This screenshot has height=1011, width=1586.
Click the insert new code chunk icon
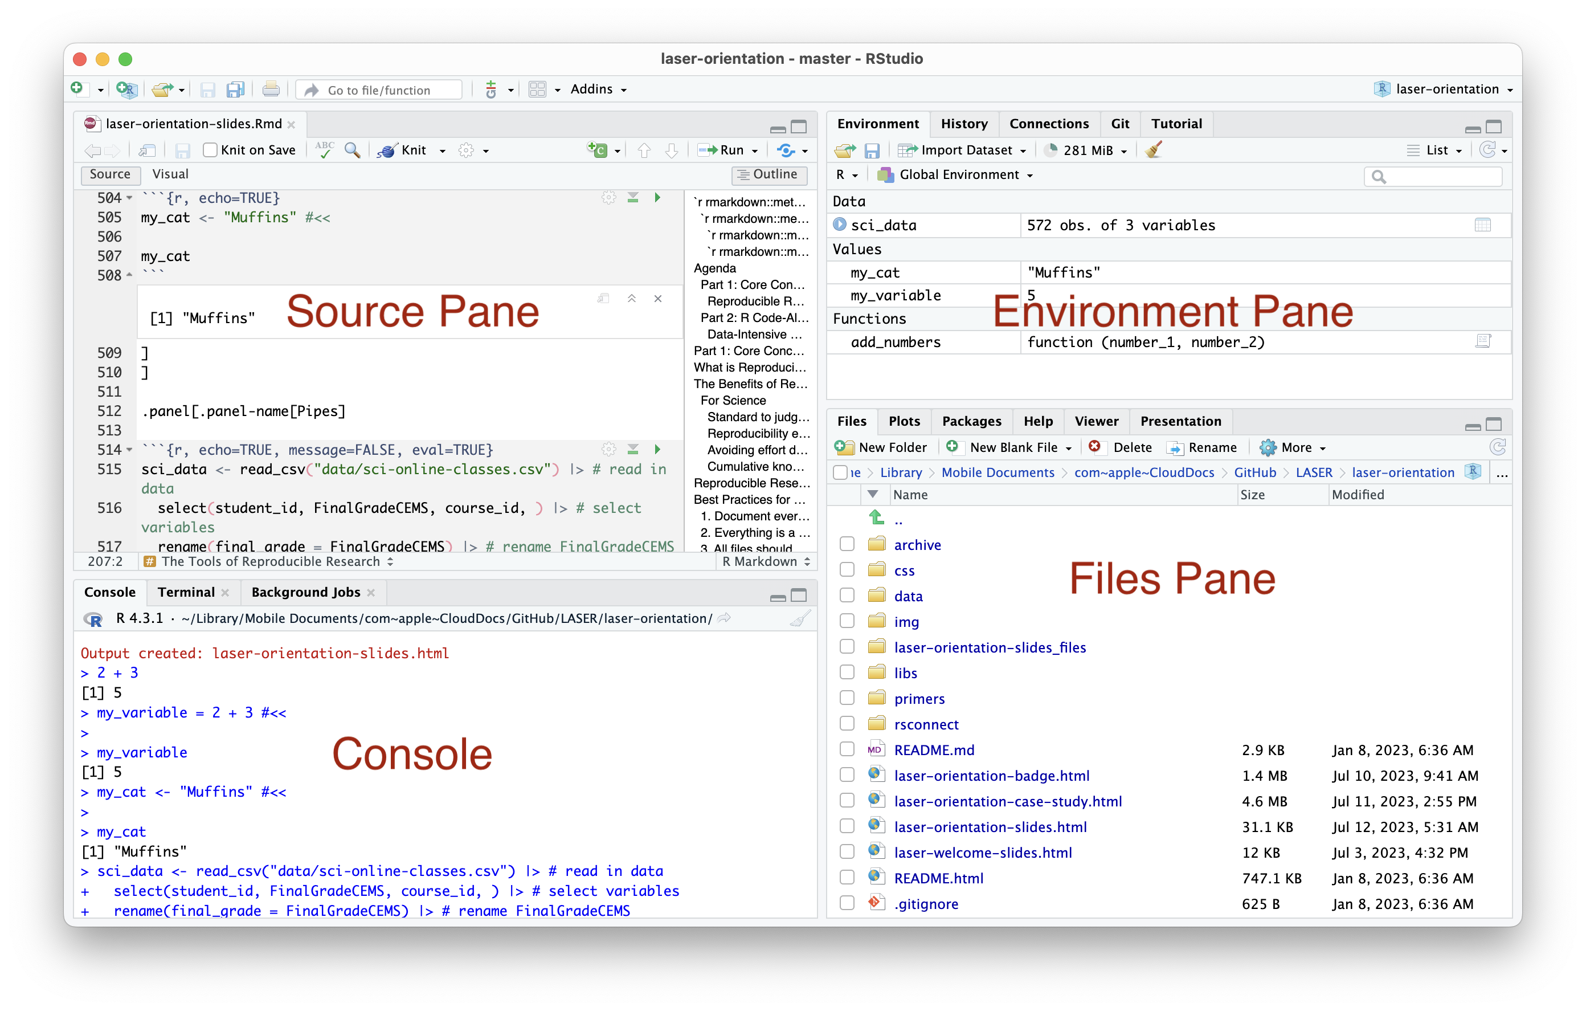click(598, 150)
